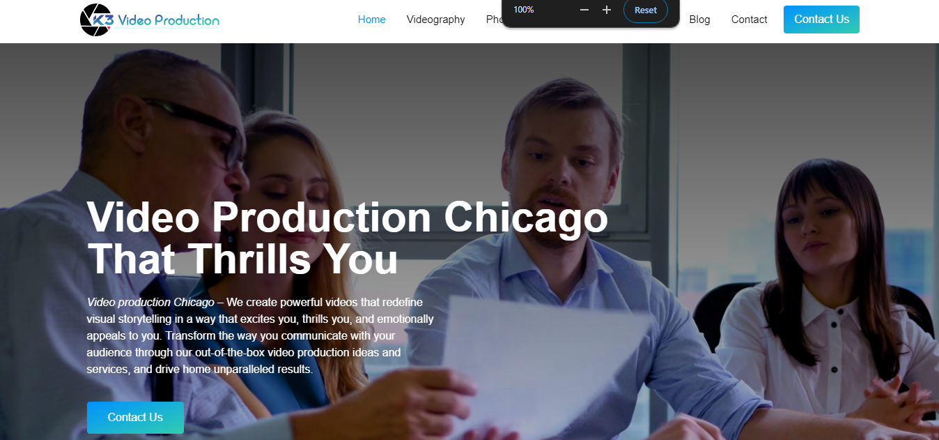Screen dimensions: 939x440
Task: Click the Contact Us button below hero text
Action: (135, 418)
